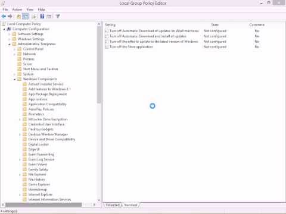Click the Start Menu and Taskbar folder icon
Viewport: 286px width, 214px height.
tap(19, 69)
